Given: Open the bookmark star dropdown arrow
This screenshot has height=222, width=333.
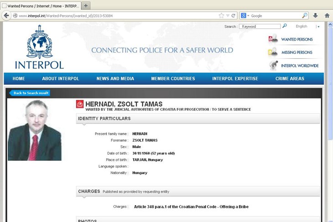Looking at the screenshot, I should 228,15.
